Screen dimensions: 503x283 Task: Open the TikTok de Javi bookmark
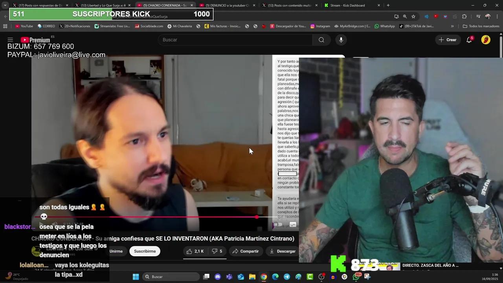pyautogui.click(x=417, y=26)
